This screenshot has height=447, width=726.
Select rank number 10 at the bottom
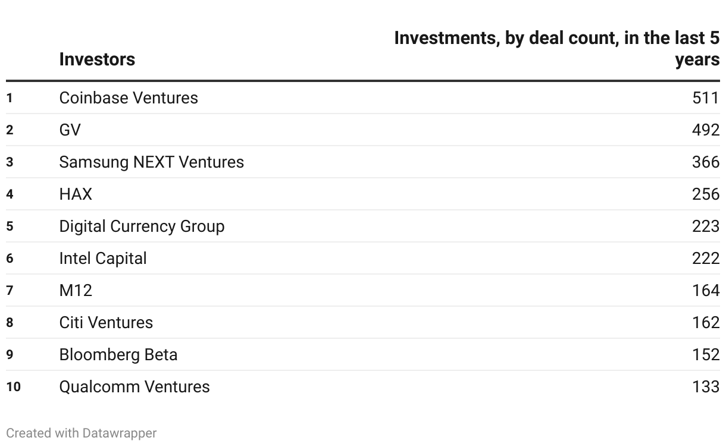point(13,386)
